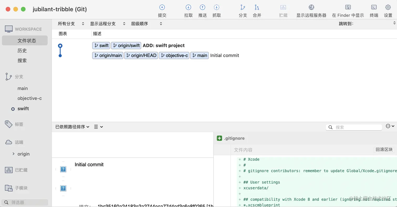Image resolution: width=397 pixels, height=207 pixels.
Task: Open the 层级顺序 ordering dropdown
Action: coord(147,24)
